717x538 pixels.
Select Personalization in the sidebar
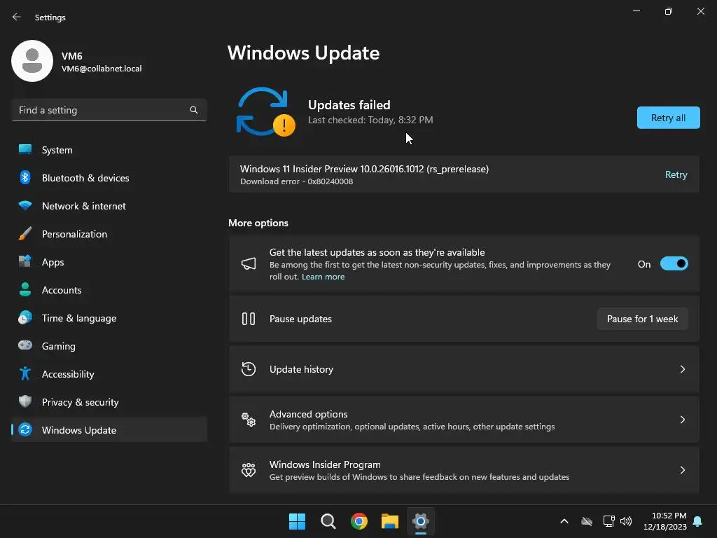pos(109,234)
